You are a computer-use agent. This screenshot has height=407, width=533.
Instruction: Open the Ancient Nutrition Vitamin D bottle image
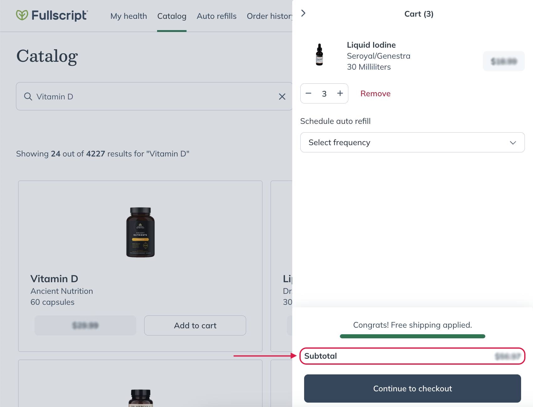pyautogui.click(x=140, y=232)
